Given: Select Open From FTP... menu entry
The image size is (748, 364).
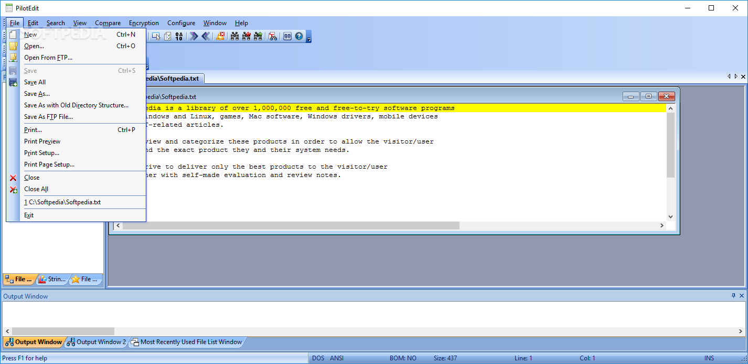Looking at the screenshot, I should [76, 58].
